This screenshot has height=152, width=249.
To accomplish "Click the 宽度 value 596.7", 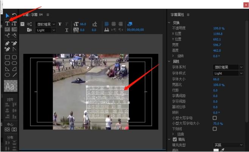I will (217, 45).
